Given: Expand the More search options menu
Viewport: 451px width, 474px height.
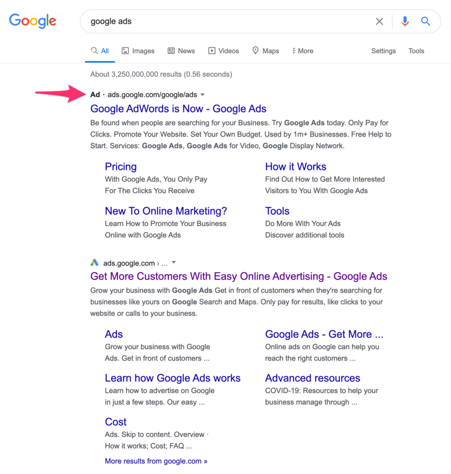Looking at the screenshot, I should tap(303, 51).
